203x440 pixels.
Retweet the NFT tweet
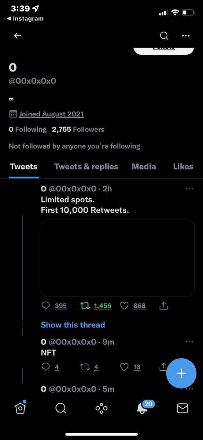[x=85, y=367]
